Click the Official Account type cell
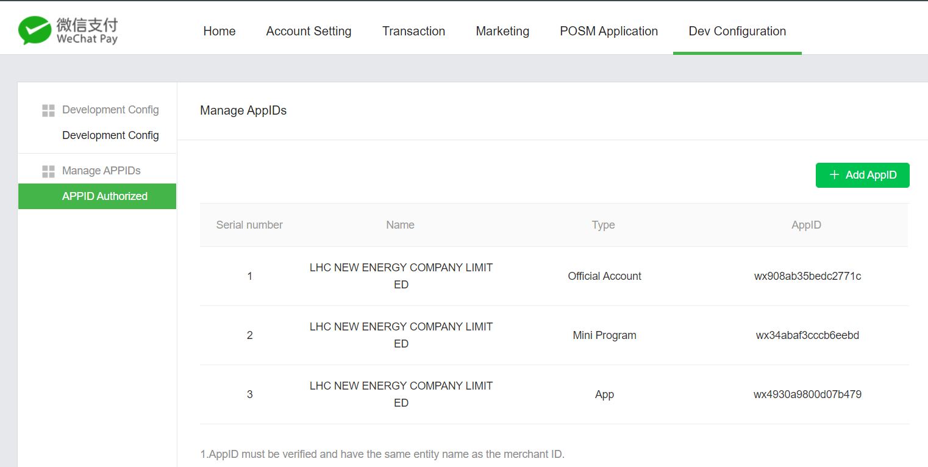Viewport: 928px width, 467px height. coord(604,276)
